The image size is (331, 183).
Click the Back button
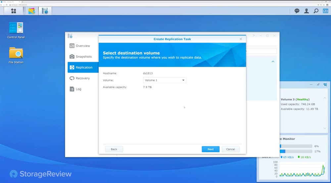pos(114,149)
